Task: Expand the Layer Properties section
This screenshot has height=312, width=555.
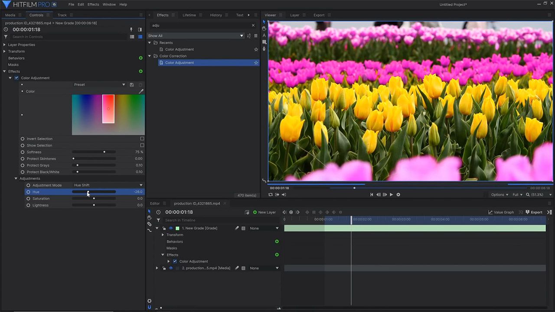Action: [x=4, y=45]
